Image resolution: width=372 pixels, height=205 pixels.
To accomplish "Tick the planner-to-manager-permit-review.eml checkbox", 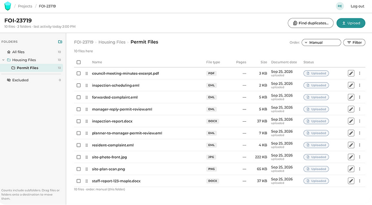I will [78, 133].
